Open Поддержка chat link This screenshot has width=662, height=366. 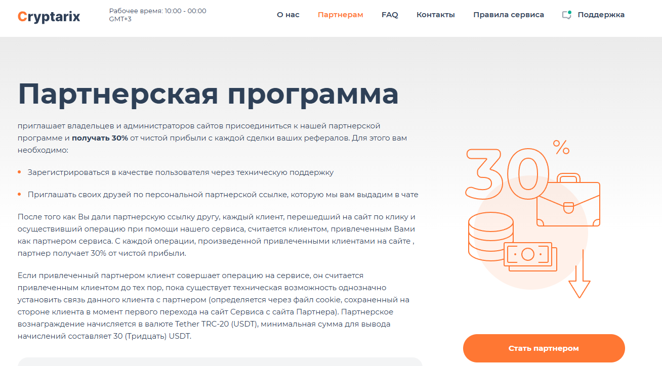click(601, 15)
